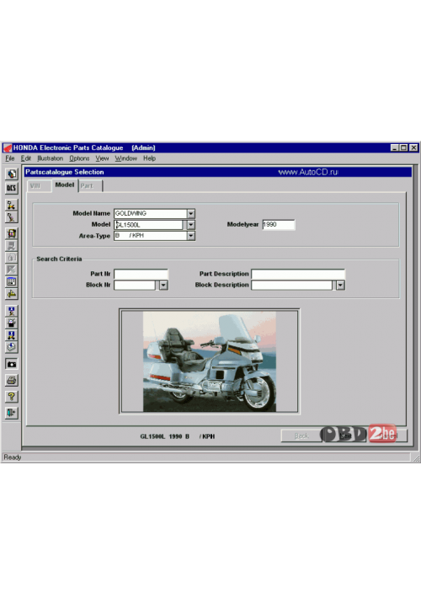The image size is (421, 604).
Task: Open the Options menu
Action: coord(79,158)
